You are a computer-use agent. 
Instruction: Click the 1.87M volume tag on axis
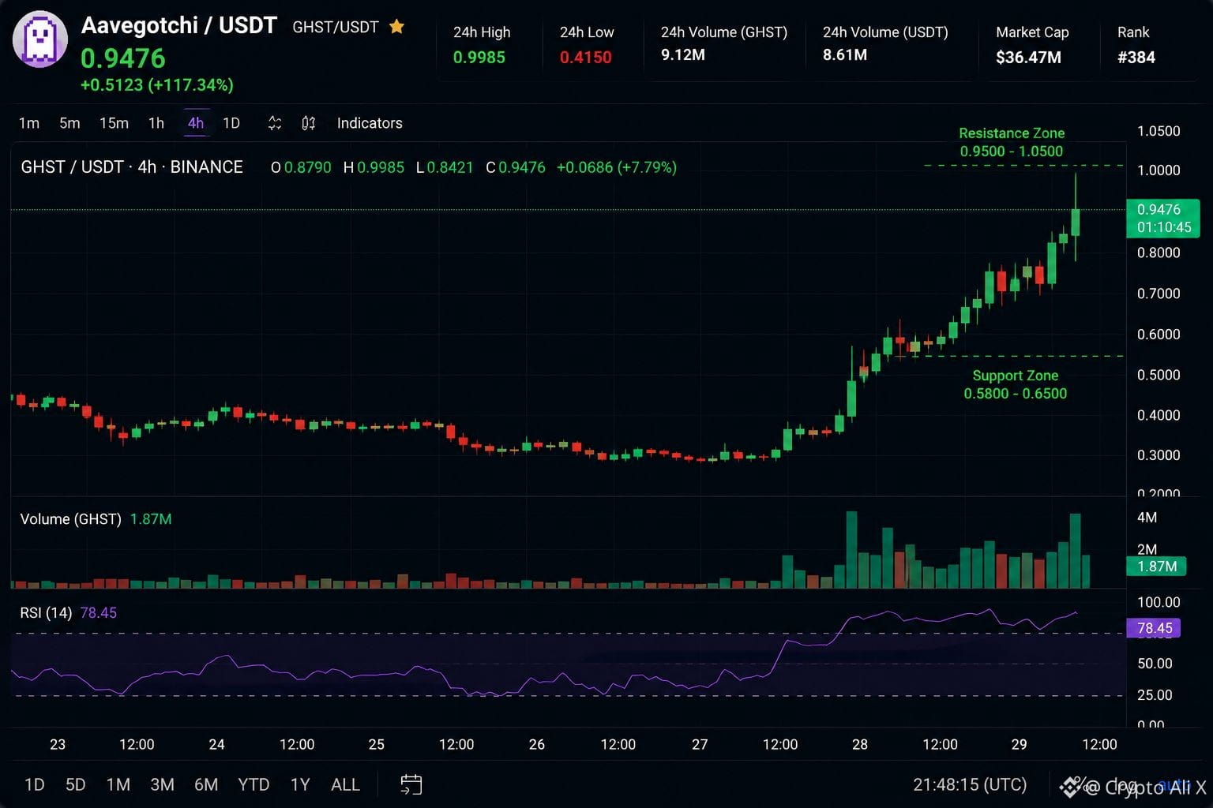[1157, 566]
